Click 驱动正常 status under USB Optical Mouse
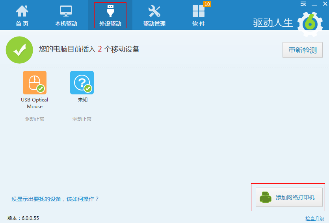The width and height of the screenshot is (329, 223). pyautogui.click(x=35, y=119)
